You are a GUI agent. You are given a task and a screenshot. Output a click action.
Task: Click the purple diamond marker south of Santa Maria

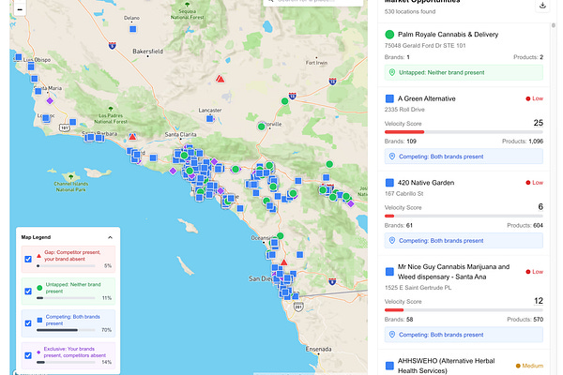pyautogui.click(x=50, y=101)
